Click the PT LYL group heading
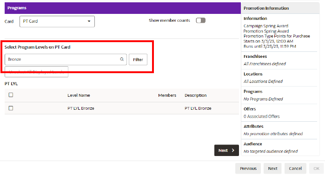Image resolution: width=325 pixels, height=175 pixels. tap(11, 84)
